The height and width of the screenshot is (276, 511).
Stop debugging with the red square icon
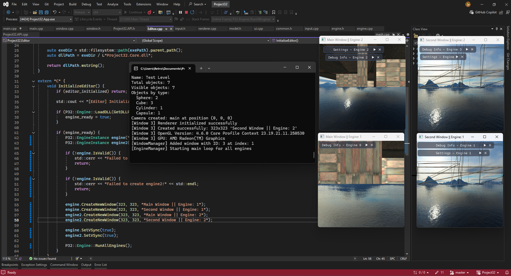pos(186,12)
